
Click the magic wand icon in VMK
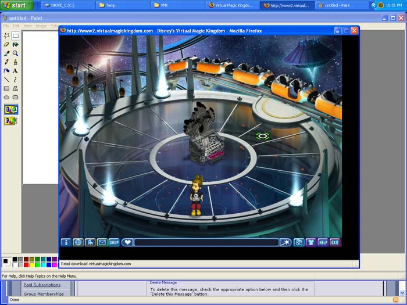pyautogui.click(x=285, y=242)
